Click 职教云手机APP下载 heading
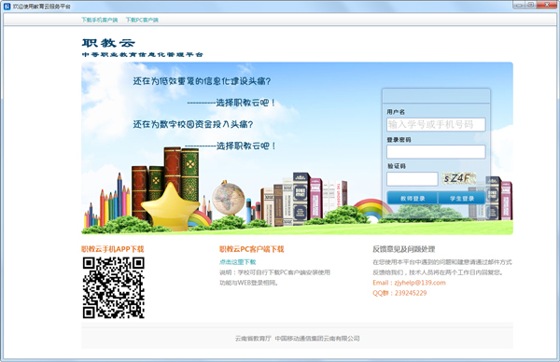Screen dimensions: 560x362 click(x=113, y=249)
